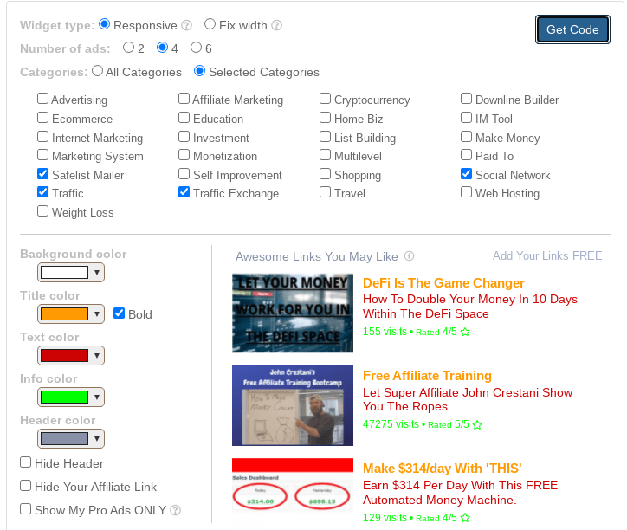Screen dimensions: 627x530
Task: Tick Weight Loss checkbox
Action: click(42, 211)
